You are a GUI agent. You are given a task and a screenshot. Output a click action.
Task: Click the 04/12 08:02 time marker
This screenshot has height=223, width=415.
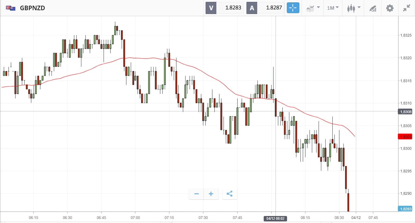[275, 218]
